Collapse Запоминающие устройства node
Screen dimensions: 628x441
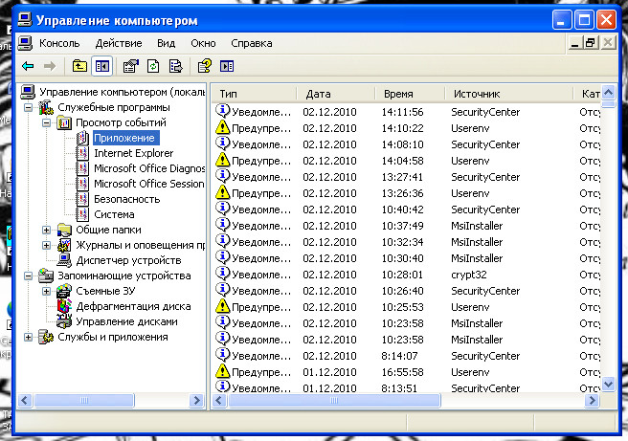pyautogui.click(x=28, y=276)
